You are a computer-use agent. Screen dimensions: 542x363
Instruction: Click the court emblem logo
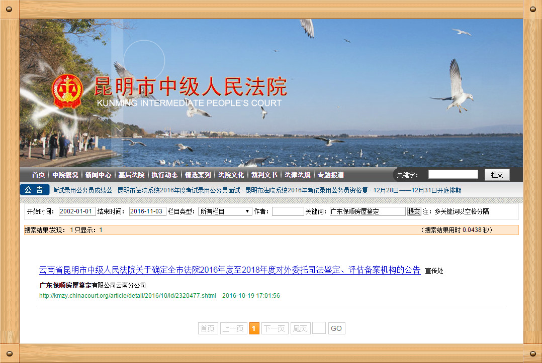(67, 91)
